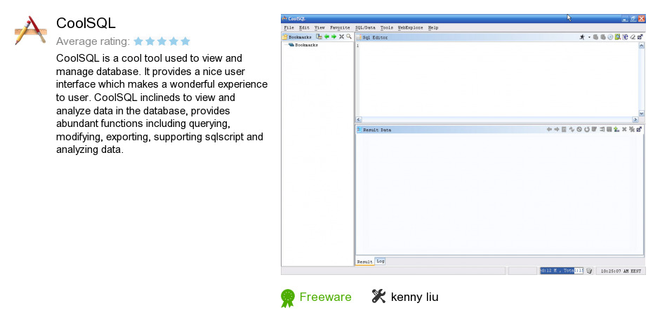Click the circular reload icon in Result Data
Screen dimensions: 660x329
(587, 130)
